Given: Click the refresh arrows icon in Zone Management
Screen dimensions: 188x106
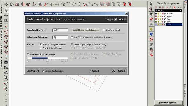Looking at the screenshot, I should tap(178, 7).
